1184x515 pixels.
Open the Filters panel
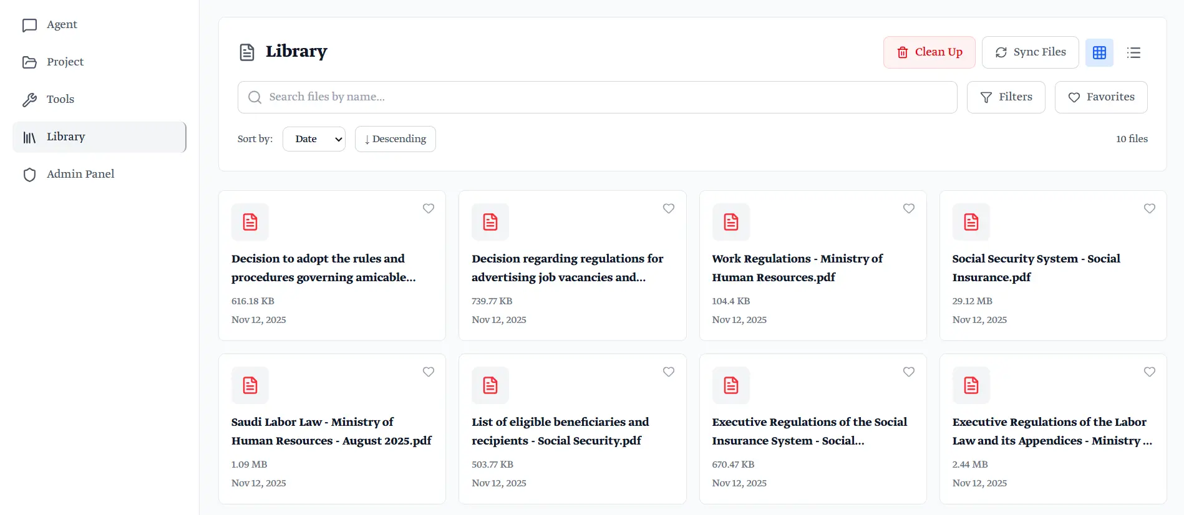1006,97
